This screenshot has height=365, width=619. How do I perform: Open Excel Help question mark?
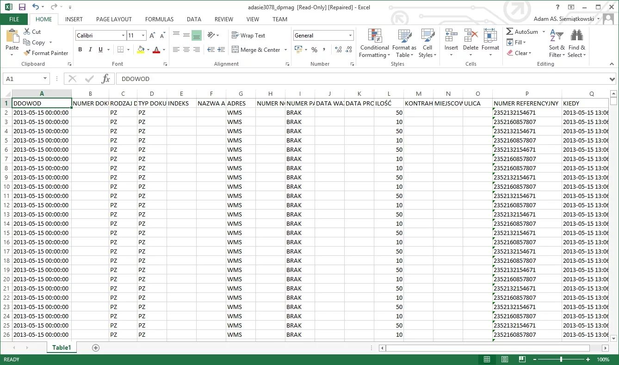(558, 7)
